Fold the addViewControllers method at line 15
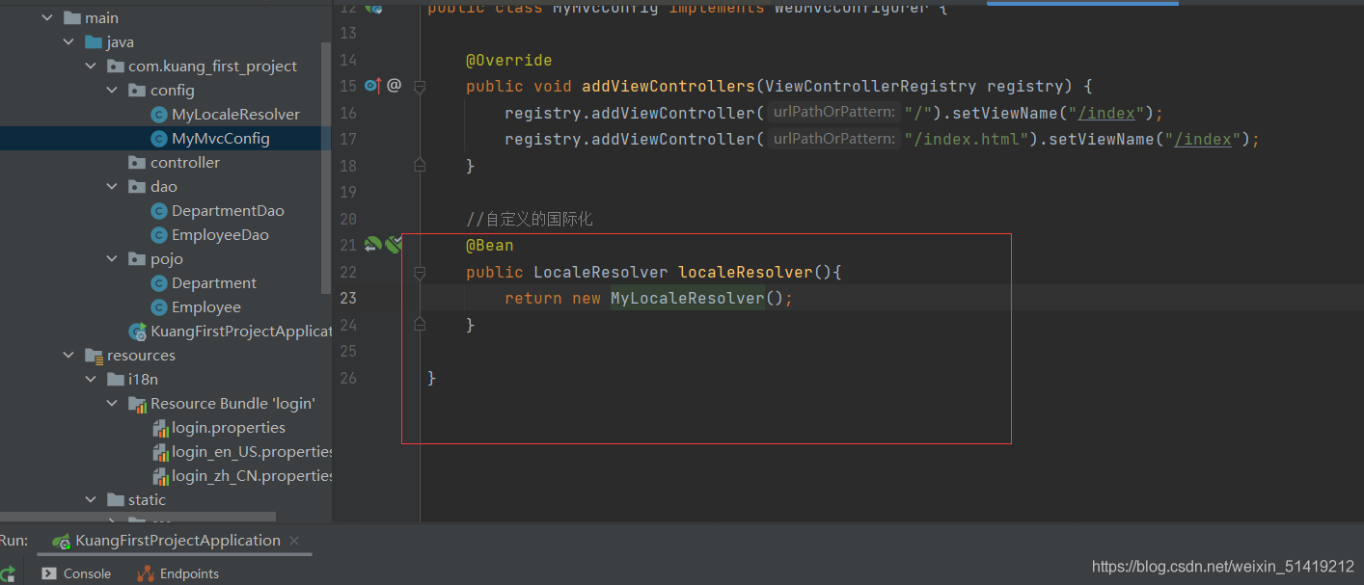1364x585 pixels. click(420, 87)
